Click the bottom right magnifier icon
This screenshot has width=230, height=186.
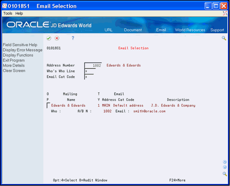click(x=225, y=174)
